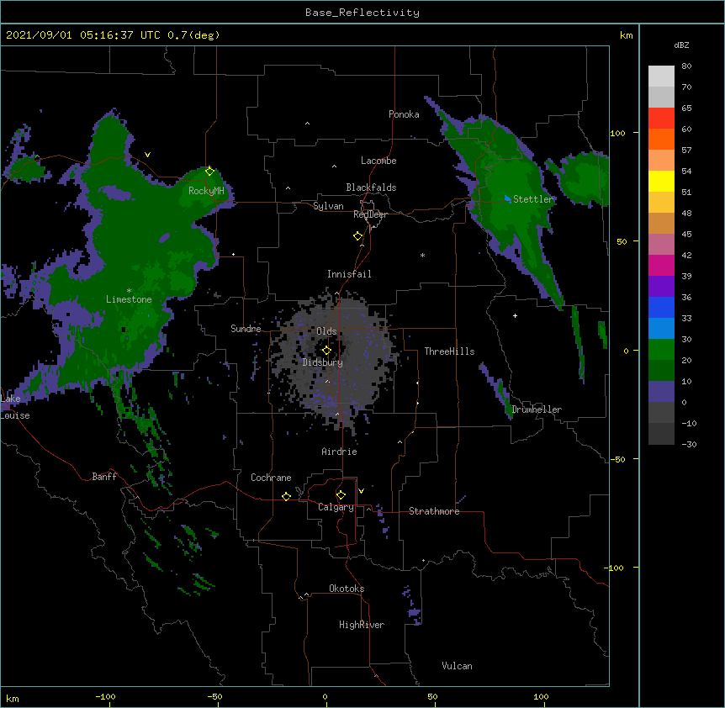Click the dBZ legend heading
The height and width of the screenshot is (708, 725).
(x=681, y=45)
